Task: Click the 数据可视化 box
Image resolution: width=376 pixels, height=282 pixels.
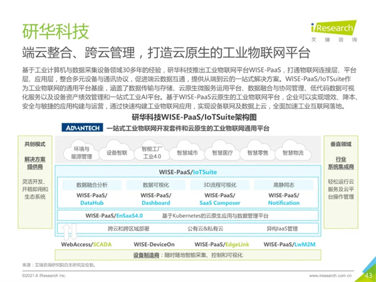Action: pos(156,185)
